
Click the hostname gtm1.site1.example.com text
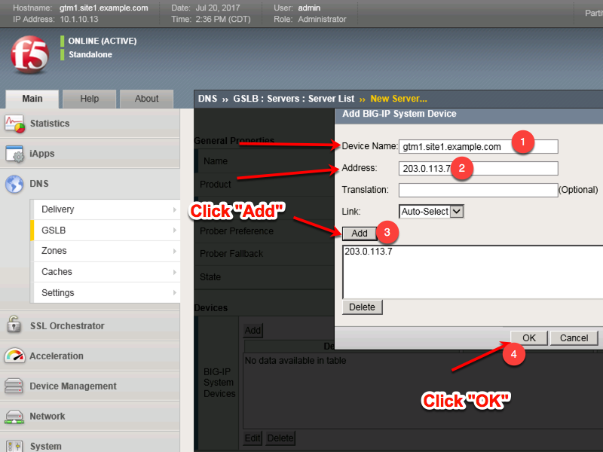pos(104,8)
